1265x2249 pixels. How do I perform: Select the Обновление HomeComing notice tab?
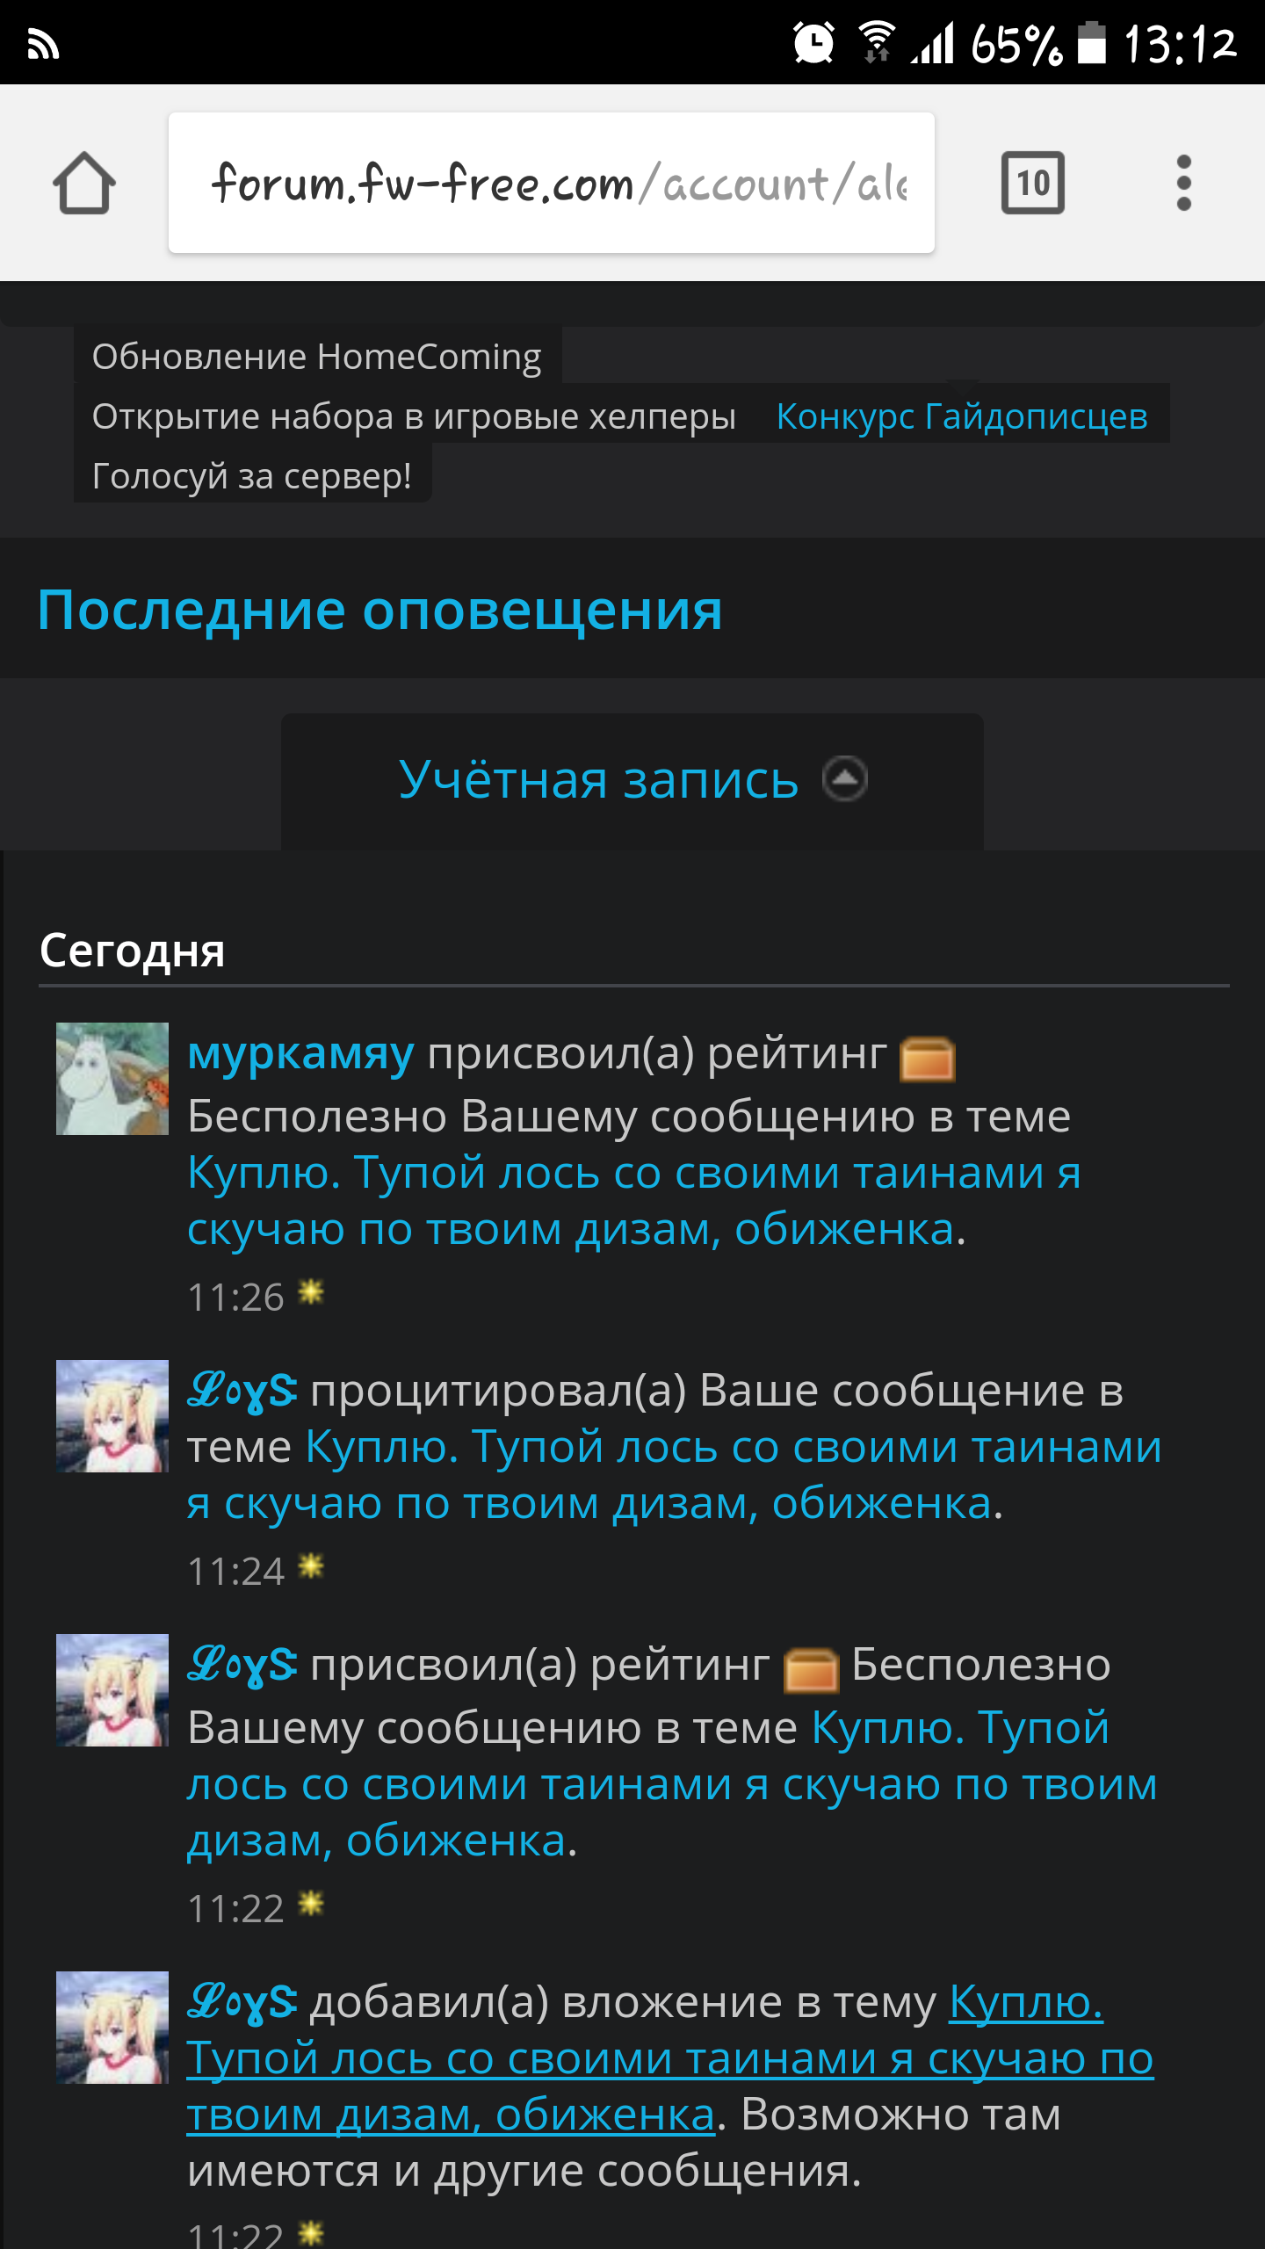coord(317,356)
